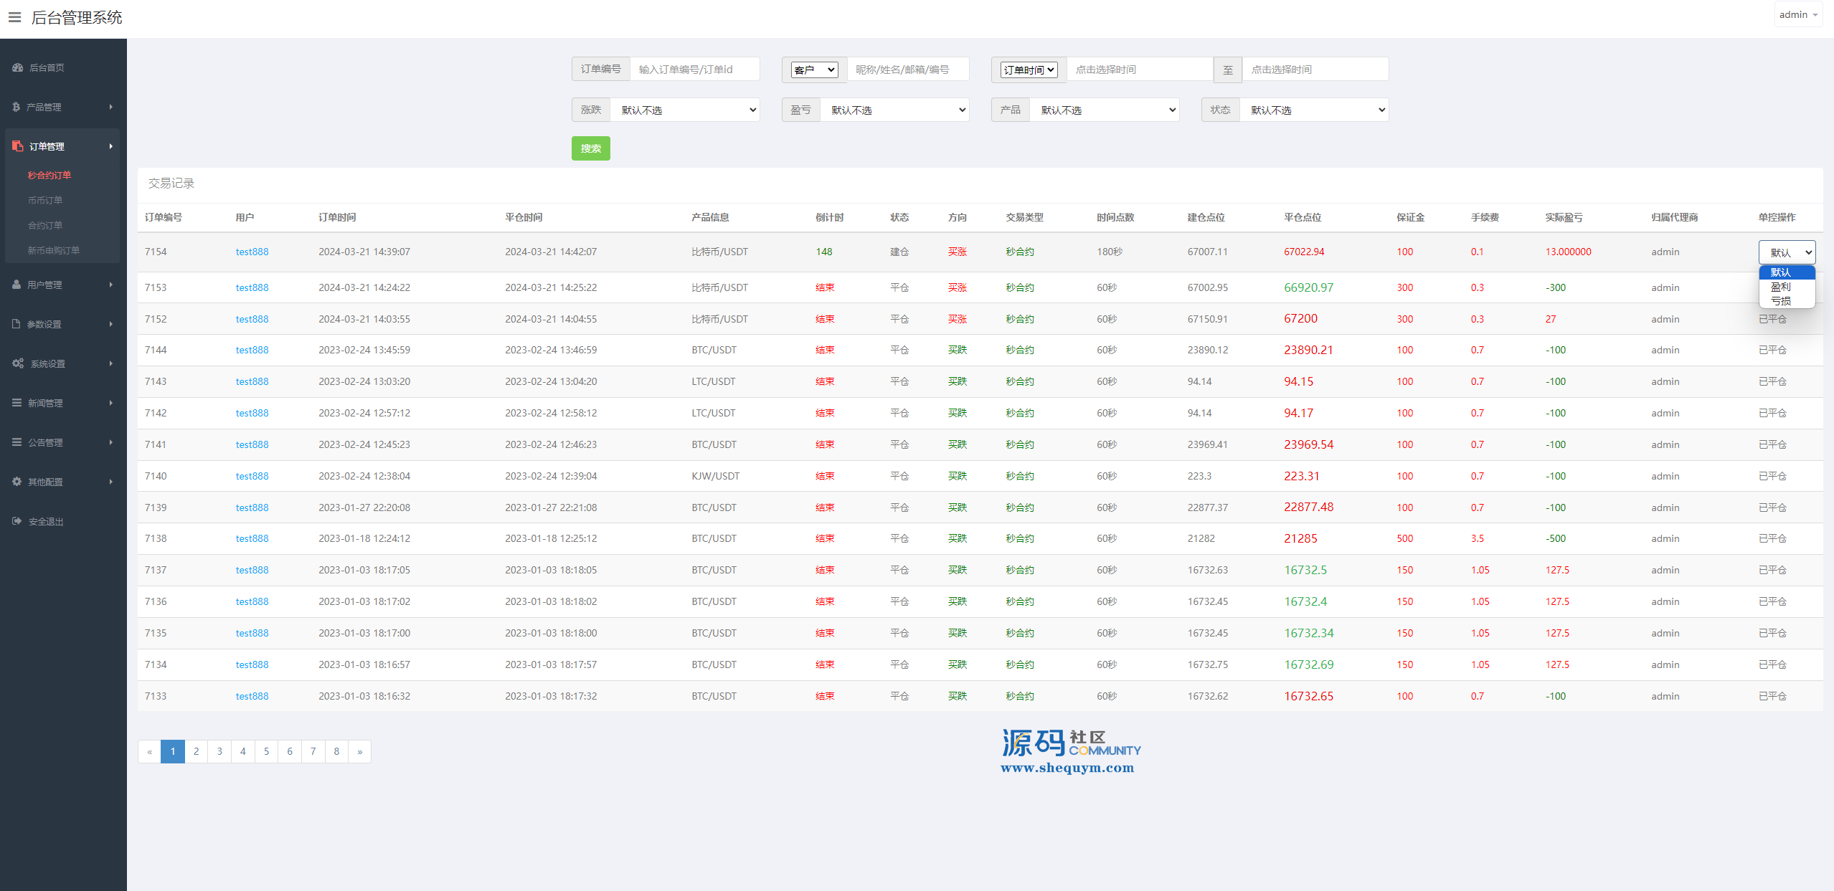Click closing price 23890.21
This screenshot has width=1834, height=891.
pyautogui.click(x=1308, y=350)
